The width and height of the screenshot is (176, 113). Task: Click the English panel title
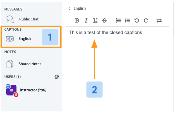tap(80, 8)
